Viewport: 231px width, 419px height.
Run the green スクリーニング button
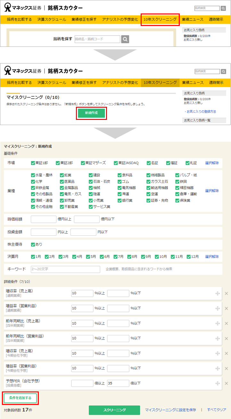click(114, 410)
